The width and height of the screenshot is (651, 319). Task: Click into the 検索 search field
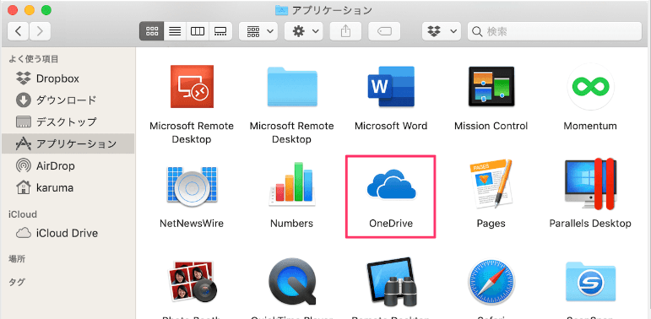click(555, 31)
